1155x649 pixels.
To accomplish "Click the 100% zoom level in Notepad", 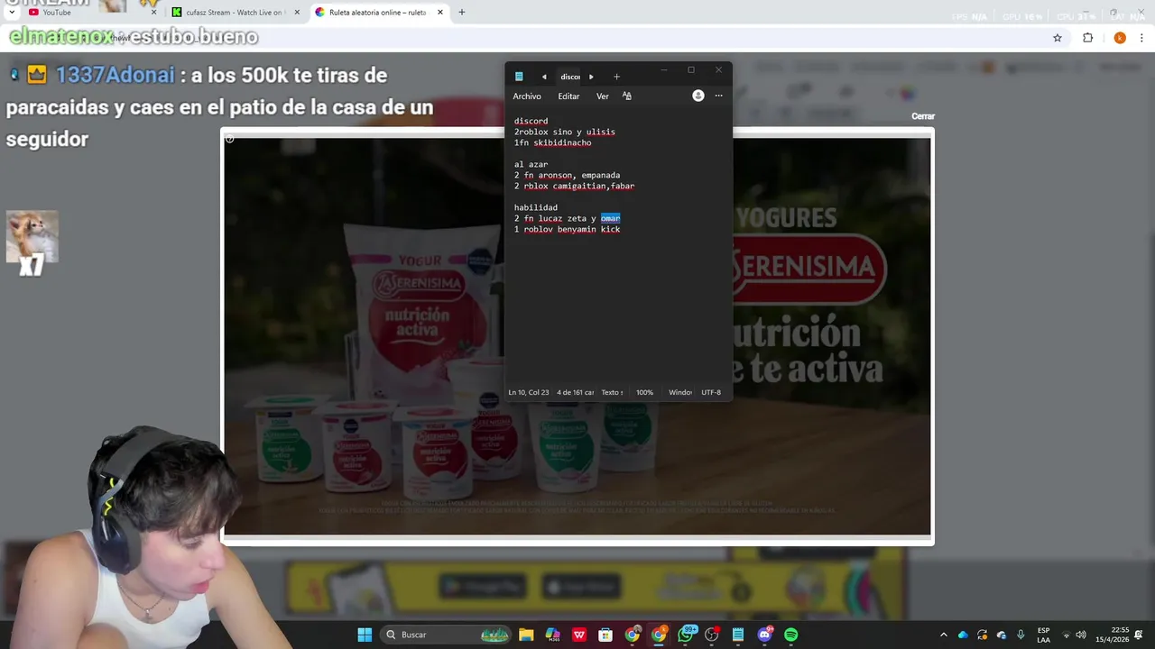I will [644, 392].
